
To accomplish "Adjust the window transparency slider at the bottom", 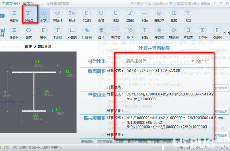I will pyautogui.click(x=163, y=148).
